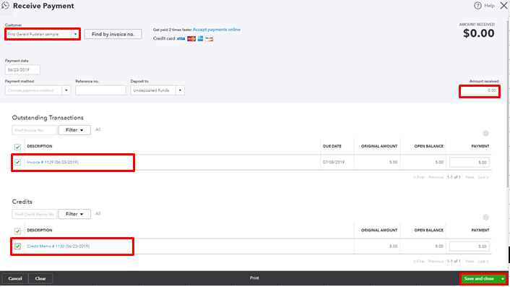Open the Invoice # 1129 link

pyautogui.click(x=40, y=162)
